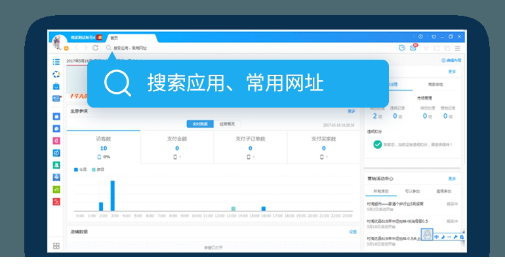This screenshot has width=505, height=267.
Task: Switch to the 经营概况 segment
Action: 228,124
